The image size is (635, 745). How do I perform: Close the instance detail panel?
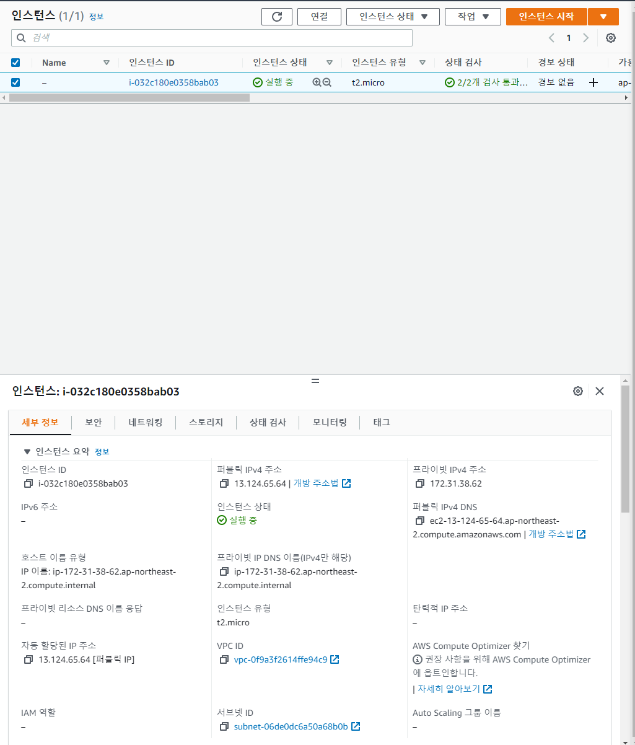click(599, 391)
